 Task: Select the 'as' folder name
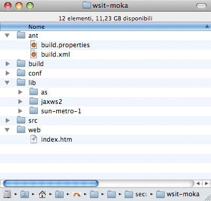(x=44, y=92)
